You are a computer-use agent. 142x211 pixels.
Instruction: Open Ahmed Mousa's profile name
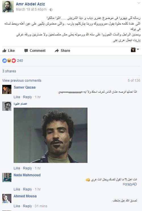[25, 196]
